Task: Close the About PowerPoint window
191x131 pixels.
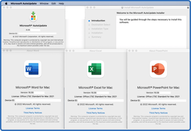Action: click(129, 51)
